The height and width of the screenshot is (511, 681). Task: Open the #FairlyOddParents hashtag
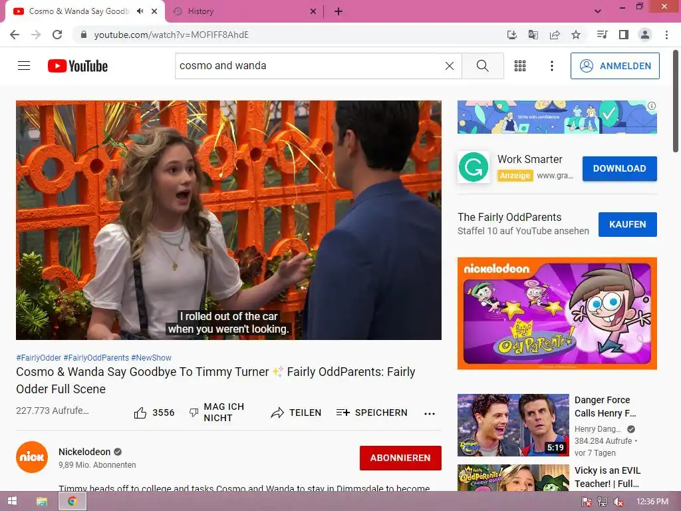[96, 357]
